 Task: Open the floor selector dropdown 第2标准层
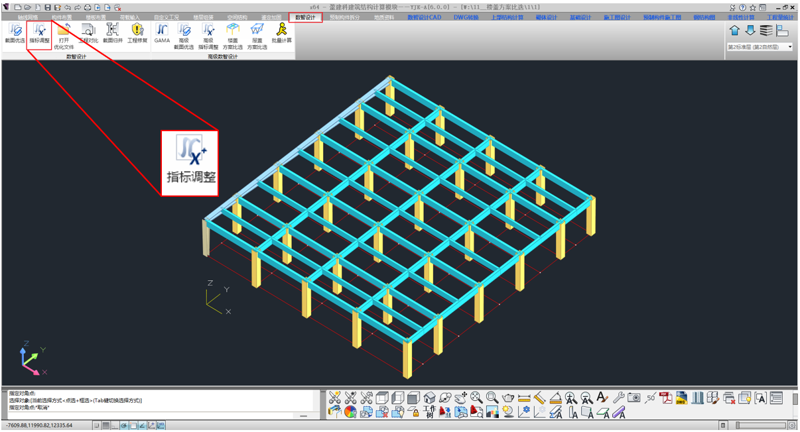pyautogui.click(x=760, y=47)
